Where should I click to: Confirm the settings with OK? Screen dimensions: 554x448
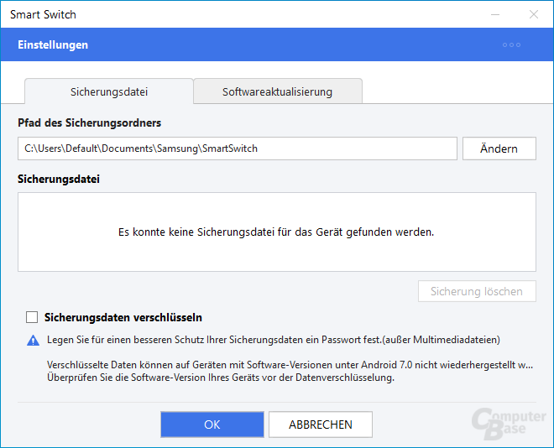click(x=212, y=425)
